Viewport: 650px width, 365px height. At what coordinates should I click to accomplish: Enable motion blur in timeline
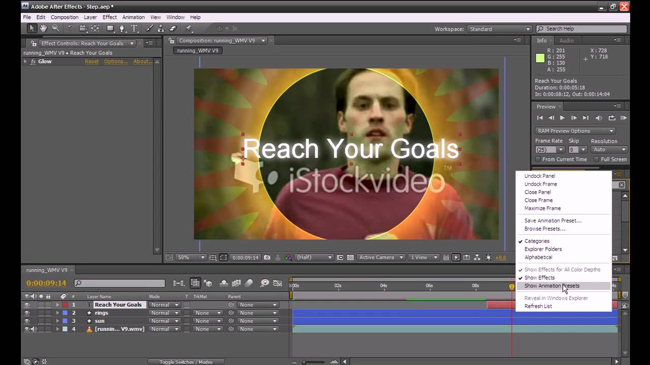[249, 283]
